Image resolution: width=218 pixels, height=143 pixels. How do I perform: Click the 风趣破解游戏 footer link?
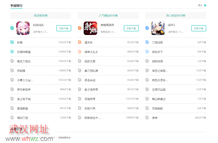point(65,138)
